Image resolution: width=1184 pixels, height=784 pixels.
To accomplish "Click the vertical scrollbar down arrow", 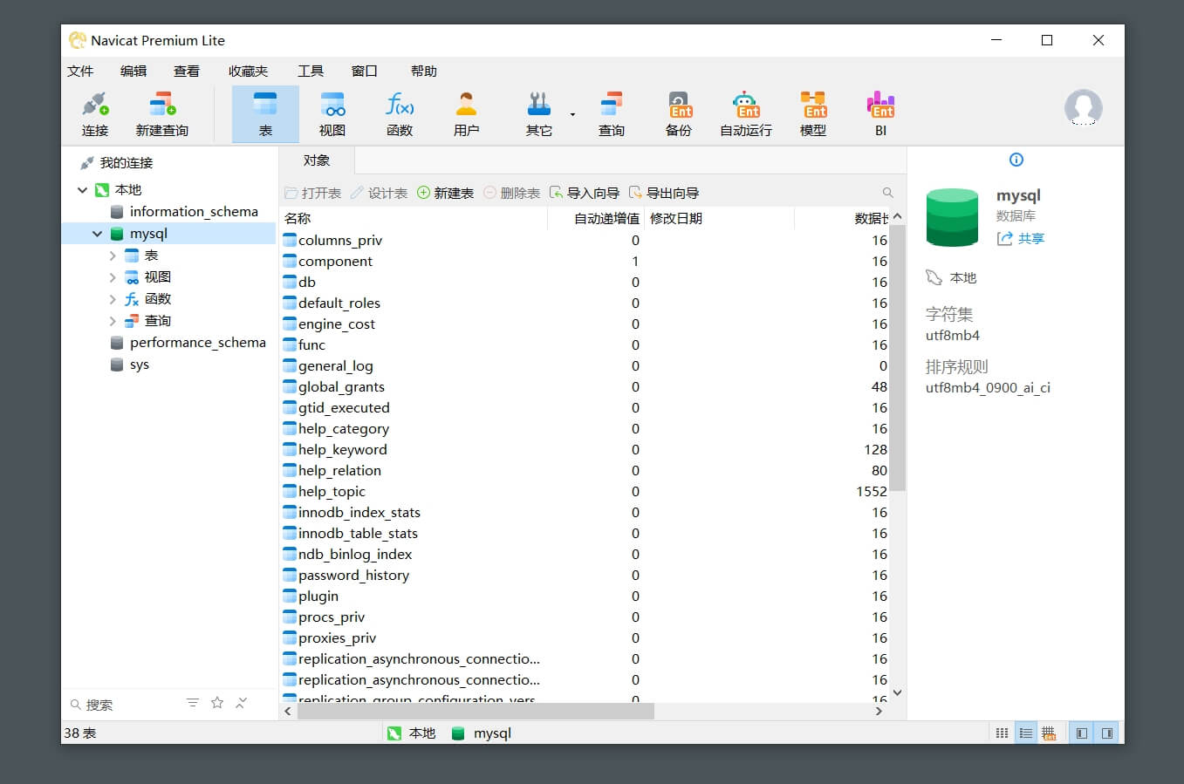I will coord(897,692).
